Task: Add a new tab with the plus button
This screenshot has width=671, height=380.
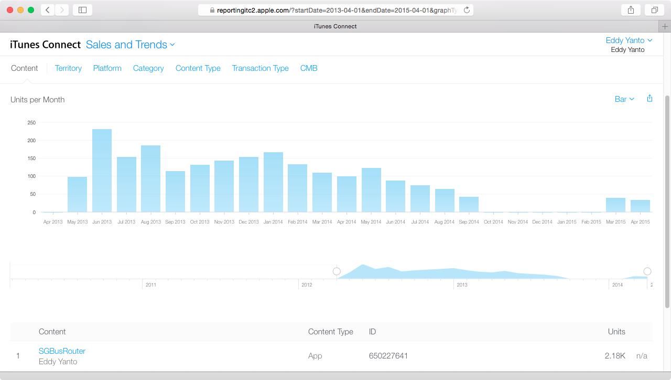Action: click(665, 26)
